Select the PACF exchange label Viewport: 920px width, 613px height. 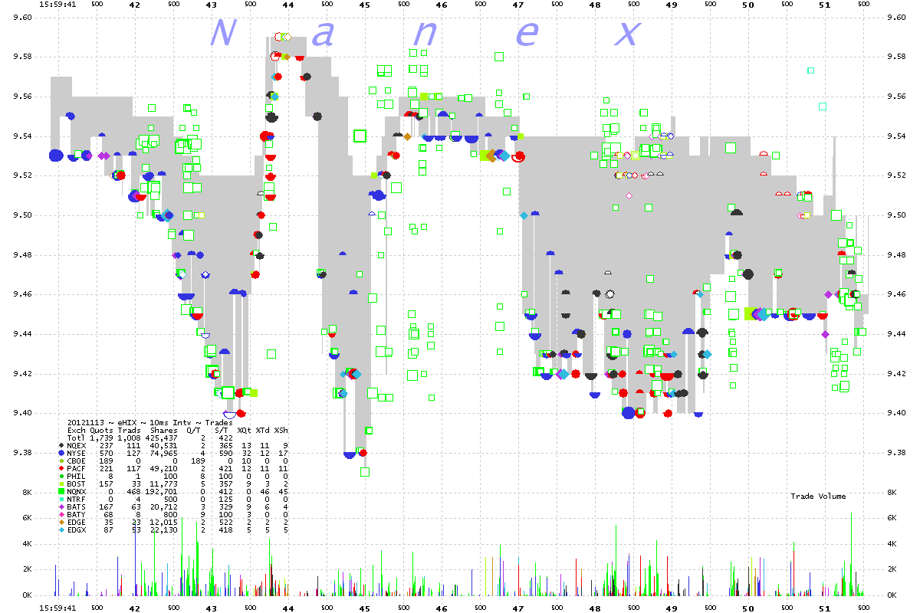[77, 467]
